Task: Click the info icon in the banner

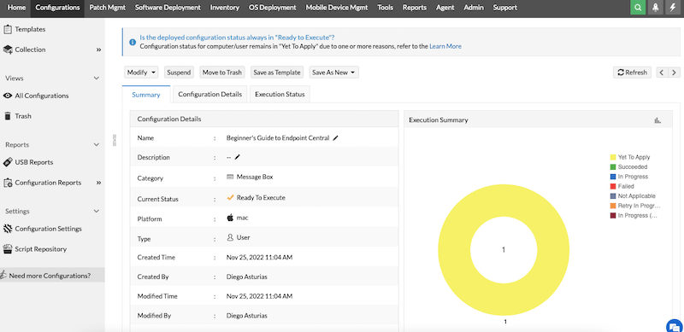Action: click(x=133, y=43)
